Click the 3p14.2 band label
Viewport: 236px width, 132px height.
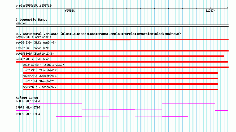(21, 23)
